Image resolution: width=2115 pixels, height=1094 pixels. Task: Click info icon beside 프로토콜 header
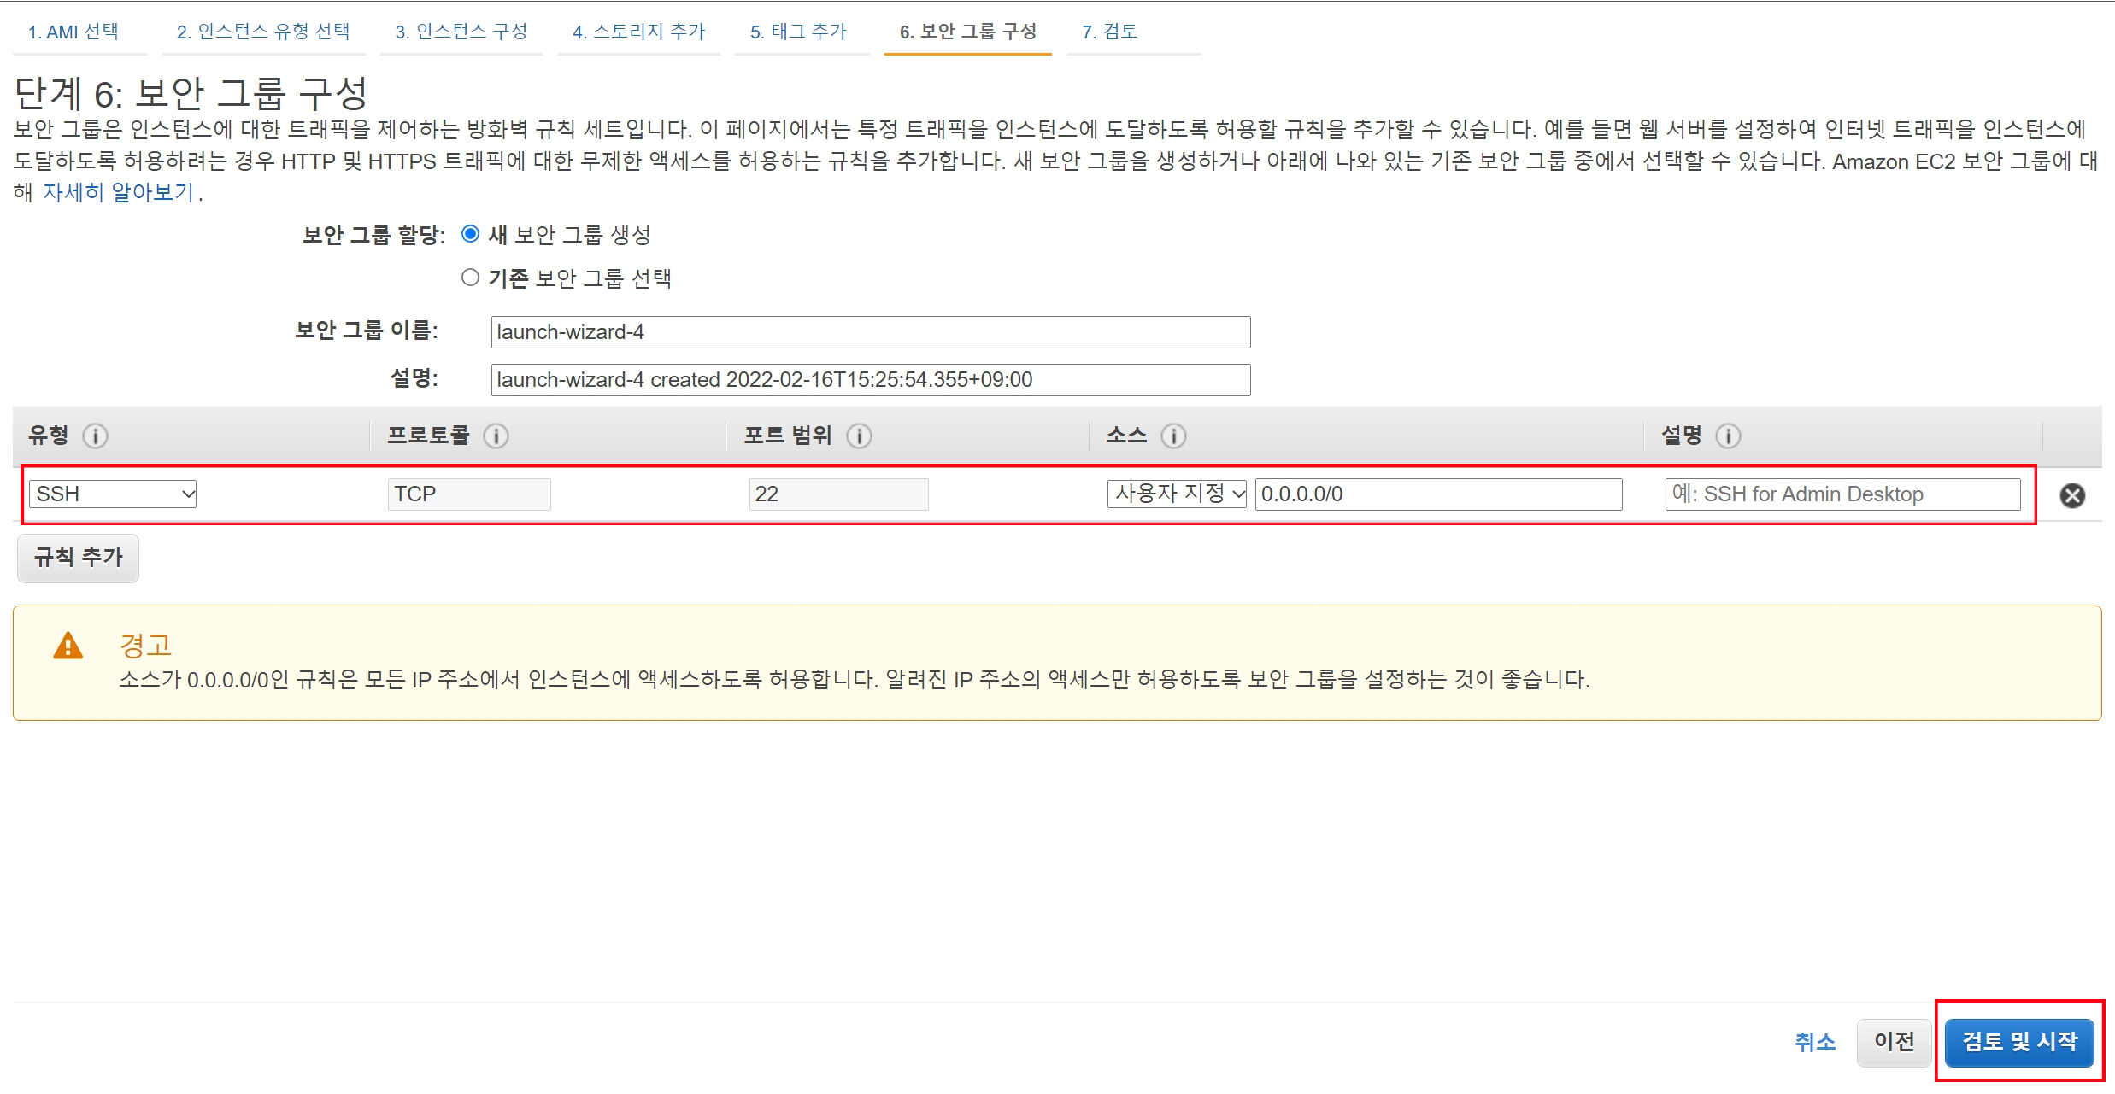[496, 436]
